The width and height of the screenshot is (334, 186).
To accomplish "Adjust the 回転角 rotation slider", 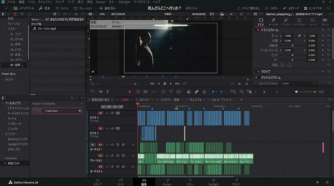I will pos(292,45).
